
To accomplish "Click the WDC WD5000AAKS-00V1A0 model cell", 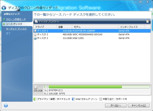I will [87, 34].
